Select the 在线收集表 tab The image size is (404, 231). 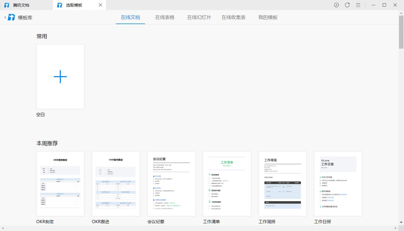(234, 17)
